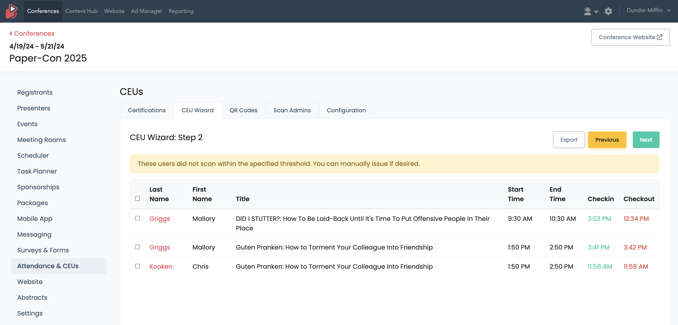
Task: Select Attendance & CEUs in the sidebar
Action: pos(58,266)
